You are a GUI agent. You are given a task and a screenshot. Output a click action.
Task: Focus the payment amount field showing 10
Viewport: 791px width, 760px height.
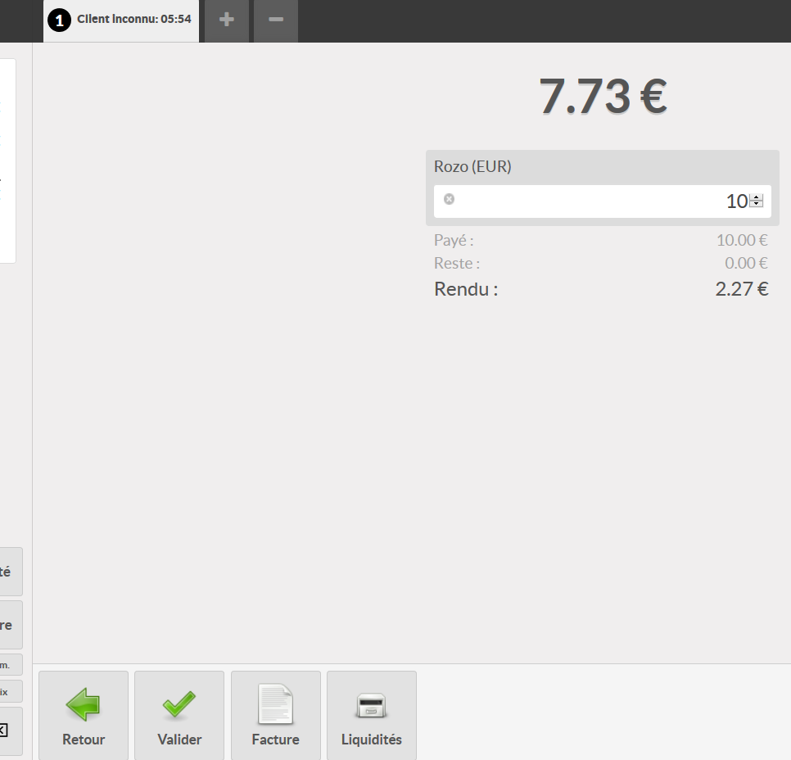590,201
